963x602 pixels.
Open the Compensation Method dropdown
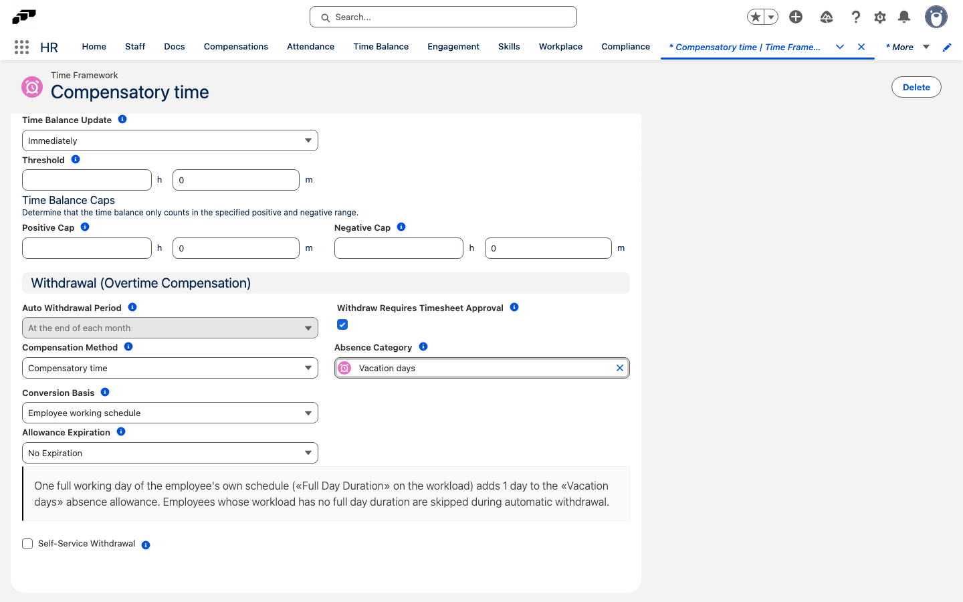pyautogui.click(x=170, y=368)
